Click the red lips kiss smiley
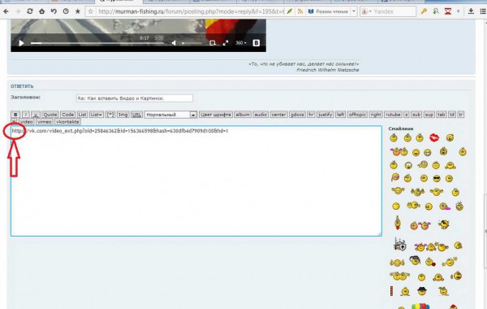The image size is (487, 309). click(x=434, y=137)
